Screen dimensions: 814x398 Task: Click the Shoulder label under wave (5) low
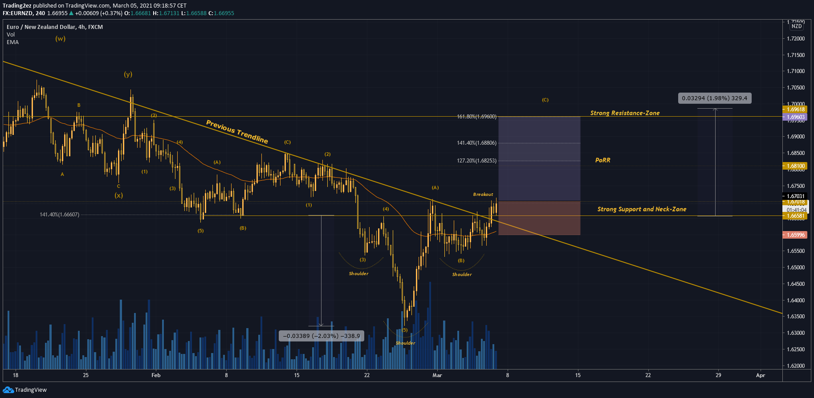405,343
